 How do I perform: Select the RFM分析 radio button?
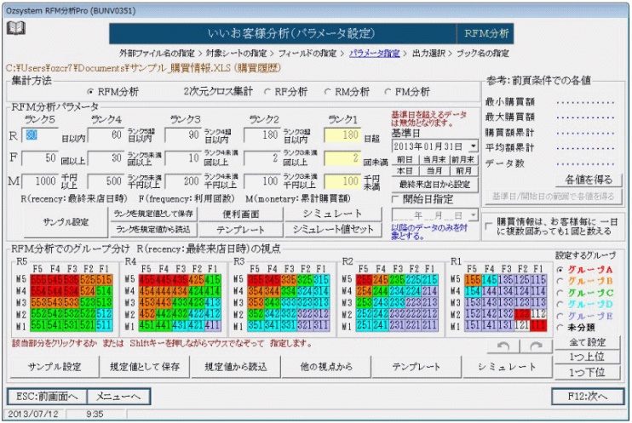point(90,92)
